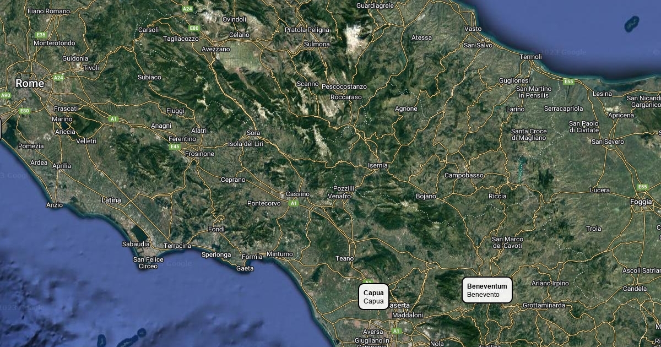This screenshot has height=347, width=661.
Task: Click the E35 shield above Monterotondo
Action: pyautogui.click(x=41, y=35)
